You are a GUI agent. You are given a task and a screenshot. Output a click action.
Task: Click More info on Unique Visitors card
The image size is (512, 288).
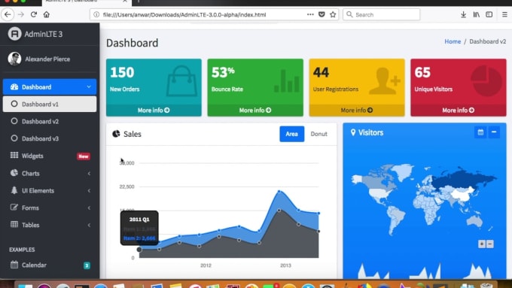[458, 111]
